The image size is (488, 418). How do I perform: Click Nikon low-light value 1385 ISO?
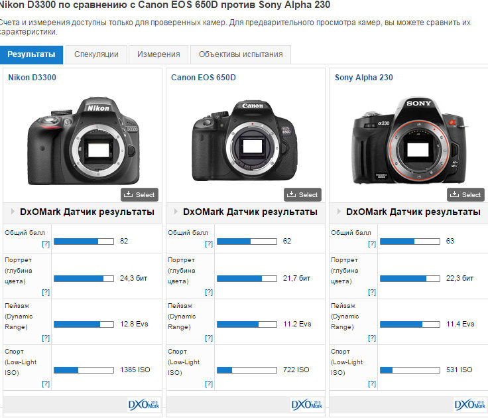pyautogui.click(x=135, y=370)
